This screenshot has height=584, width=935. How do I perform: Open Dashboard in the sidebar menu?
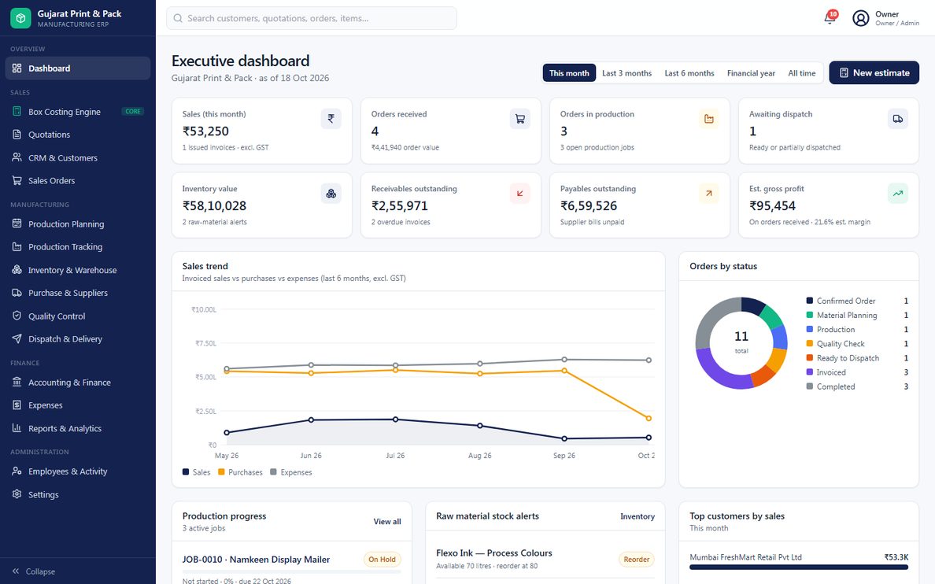click(x=77, y=68)
